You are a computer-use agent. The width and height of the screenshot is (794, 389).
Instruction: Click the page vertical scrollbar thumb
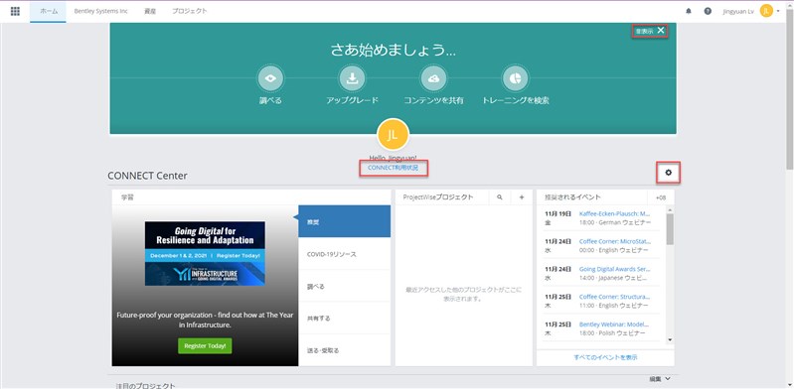[790, 88]
